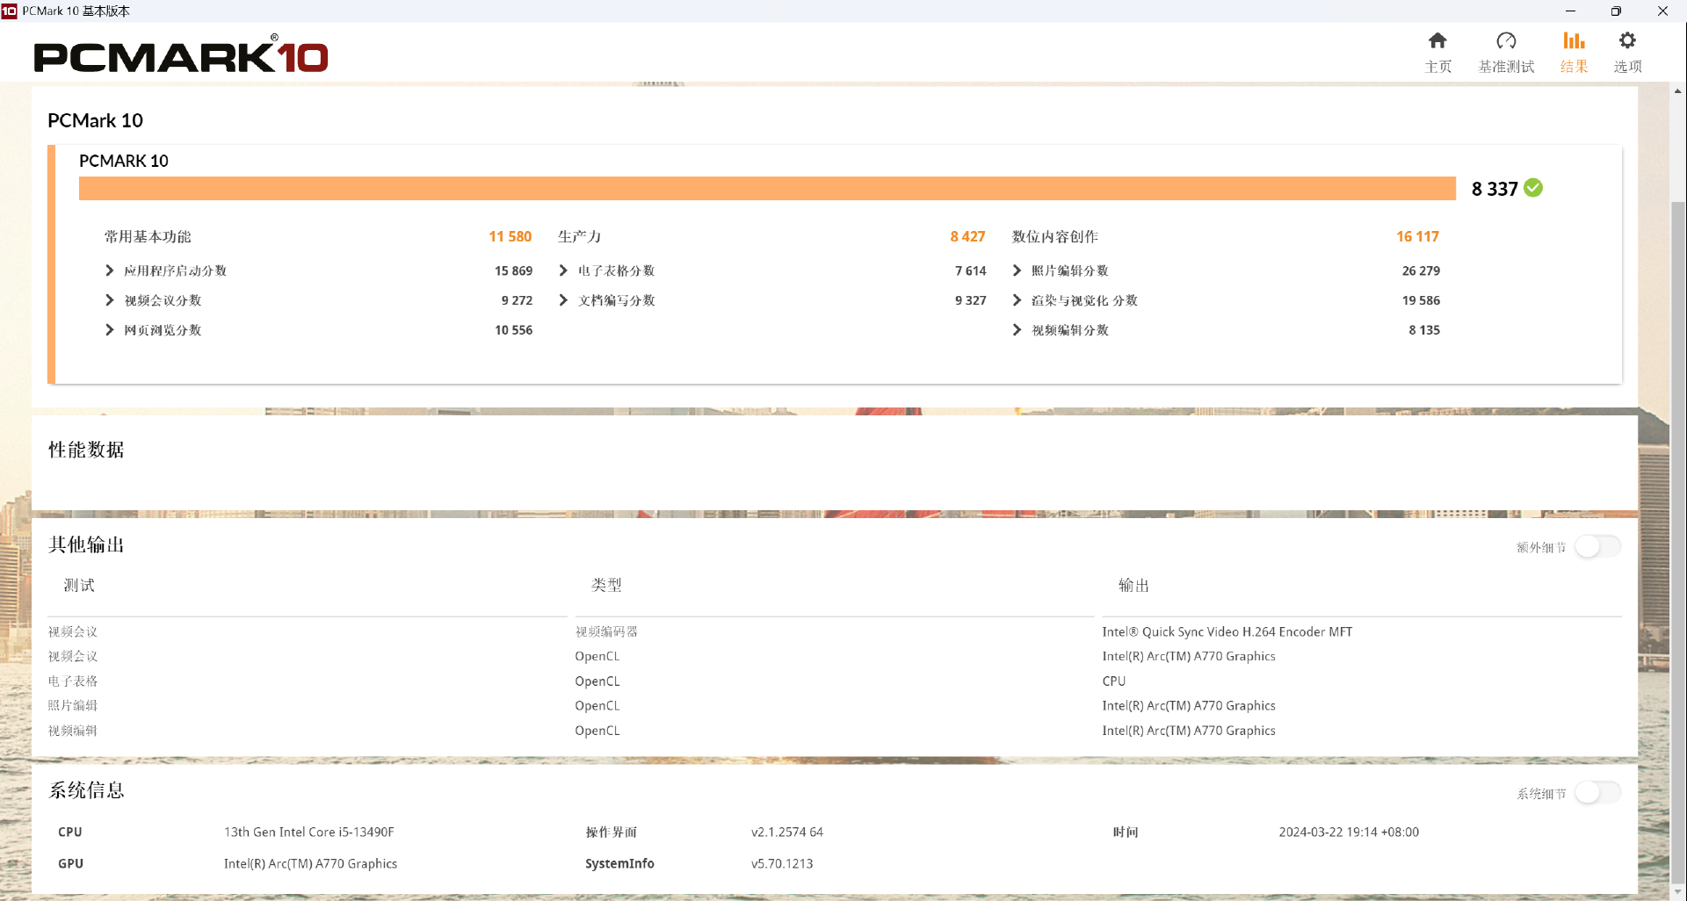The image size is (1687, 901).
Task: Expand the 照片编辑分数 row
Action: tap(1017, 270)
